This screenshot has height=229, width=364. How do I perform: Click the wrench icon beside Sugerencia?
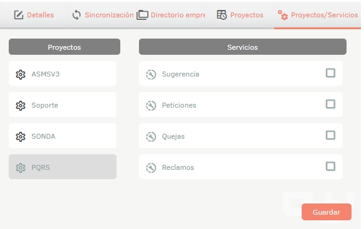pyautogui.click(x=151, y=75)
